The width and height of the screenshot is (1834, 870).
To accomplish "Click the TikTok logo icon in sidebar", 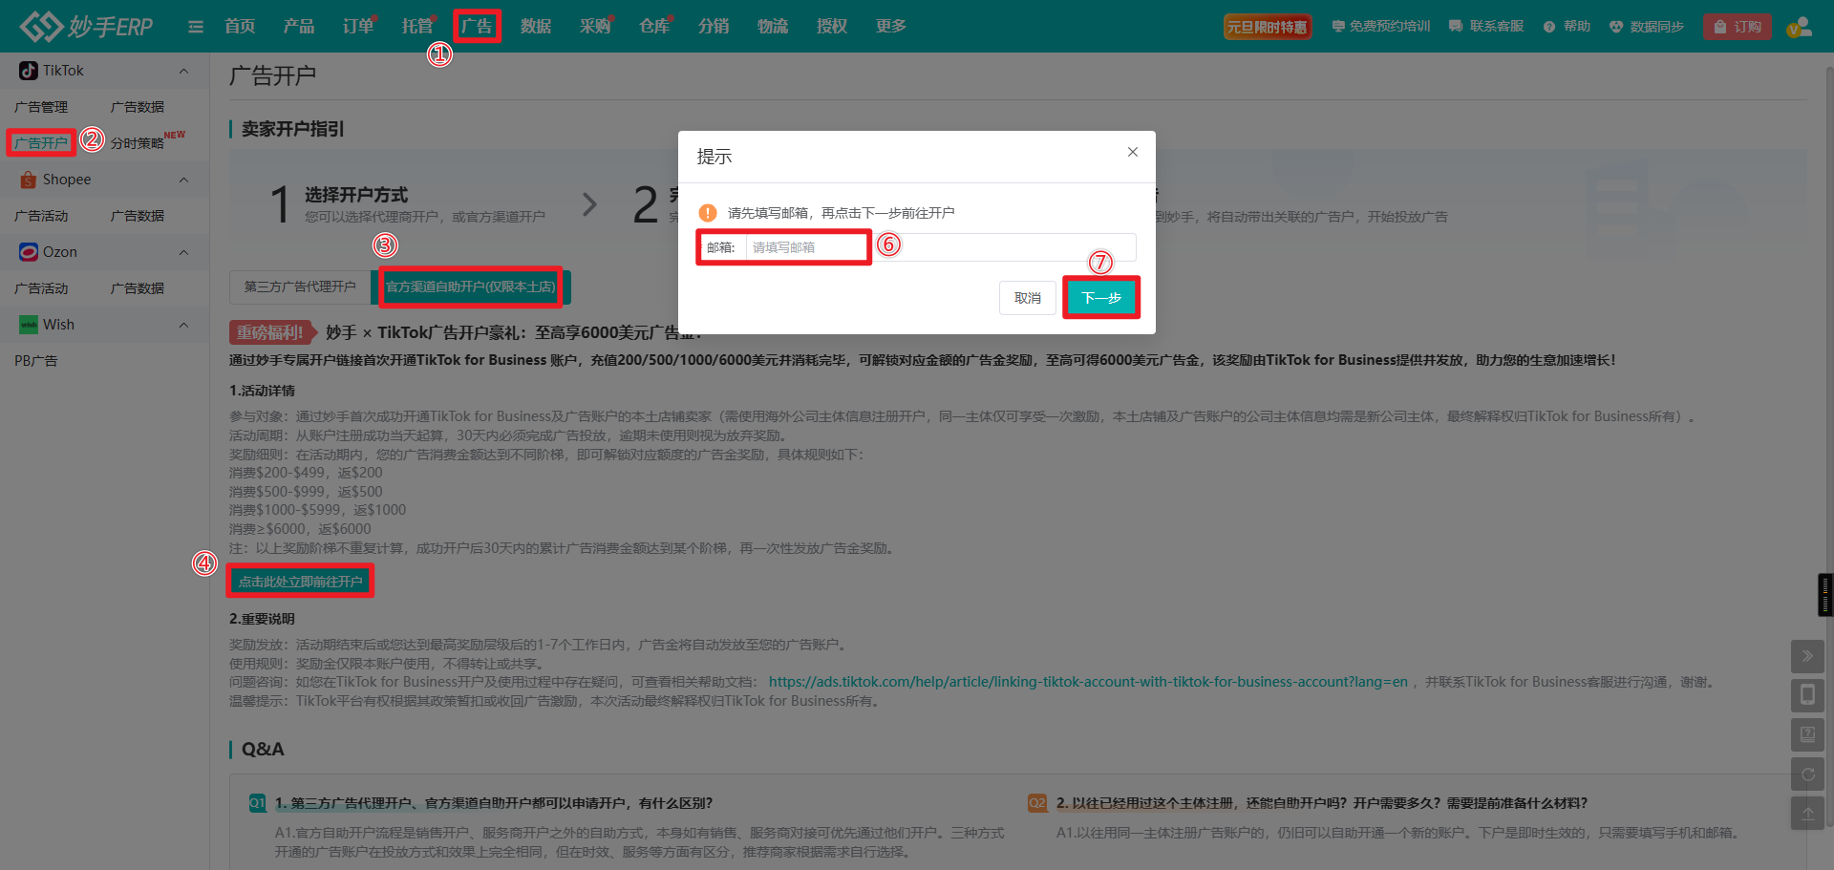I will (x=29, y=71).
